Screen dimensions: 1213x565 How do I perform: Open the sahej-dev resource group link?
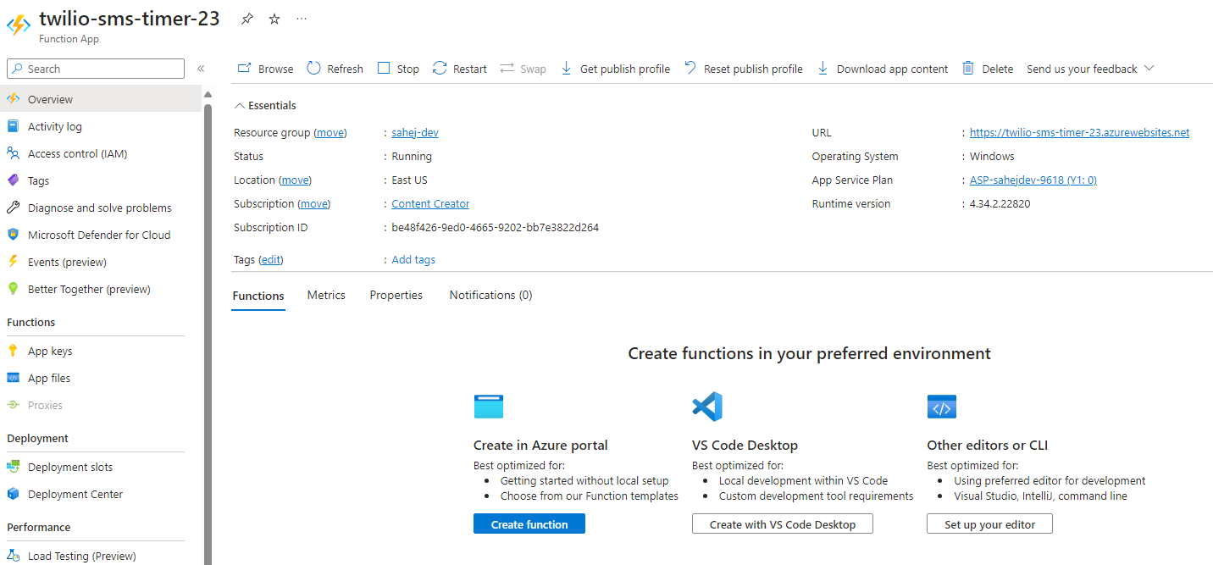tap(414, 133)
